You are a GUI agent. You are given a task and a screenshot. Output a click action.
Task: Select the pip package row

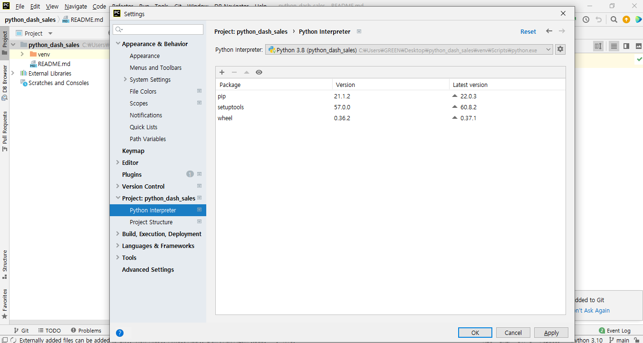pos(391,96)
